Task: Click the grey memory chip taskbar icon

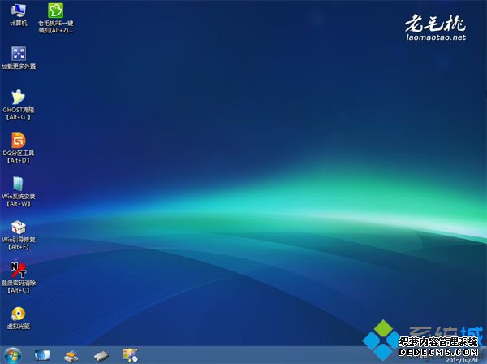Action: tap(101, 356)
